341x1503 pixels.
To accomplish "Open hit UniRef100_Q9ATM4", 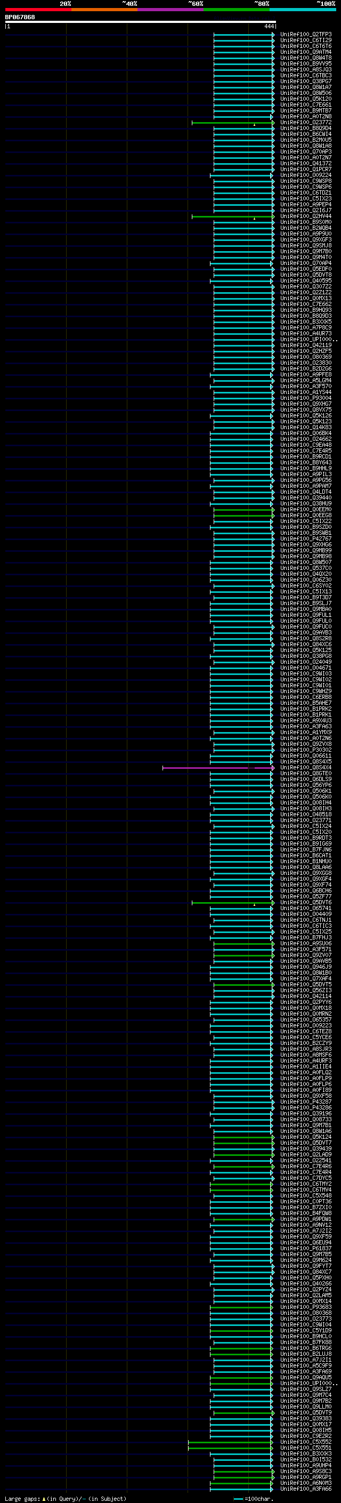I will click(x=305, y=52).
